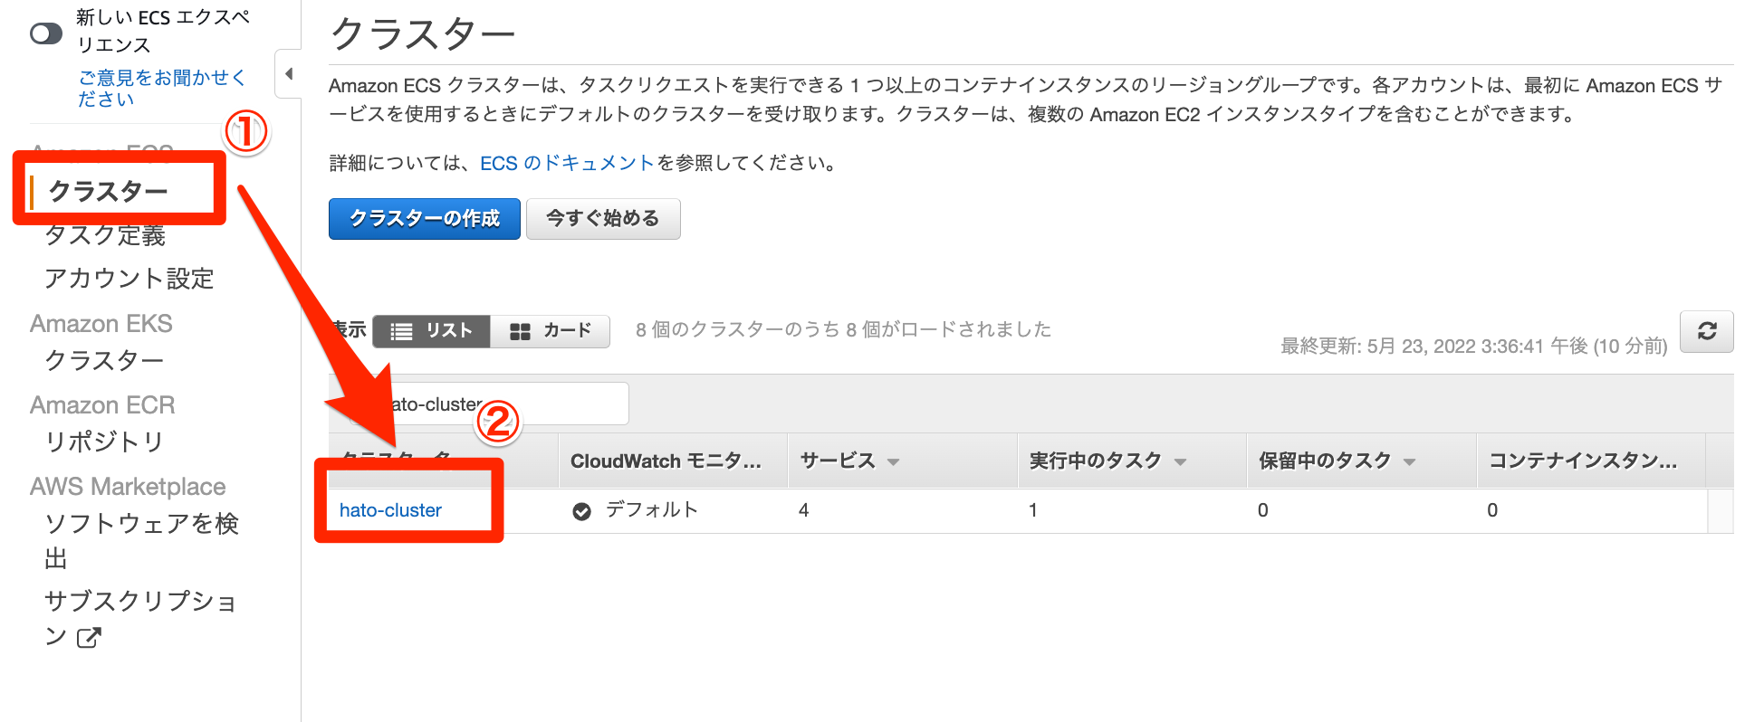Click the クラスターの作成 button
The height and width of the screenshot is (722, 1764).
click(x=424, y=218)
